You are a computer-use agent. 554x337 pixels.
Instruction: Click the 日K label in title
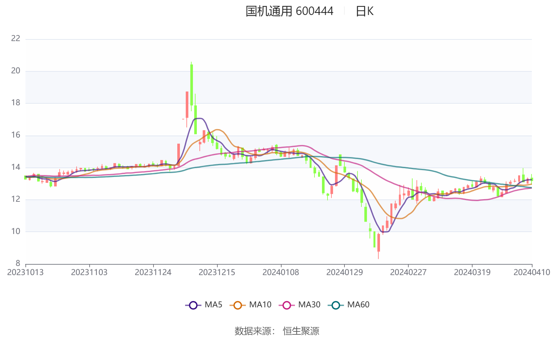tap(364, 11)
